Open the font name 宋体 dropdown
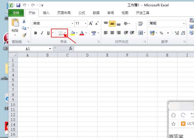This screenshot has width=194, height=138. pos(72,23)
